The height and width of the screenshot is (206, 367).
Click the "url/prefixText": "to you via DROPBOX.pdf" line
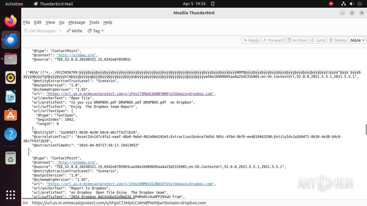[x=114, y=102]
